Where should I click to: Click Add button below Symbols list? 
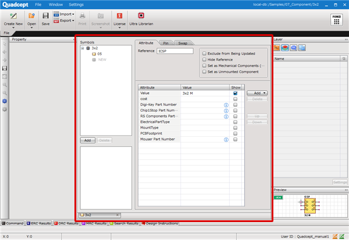(87, 140)
